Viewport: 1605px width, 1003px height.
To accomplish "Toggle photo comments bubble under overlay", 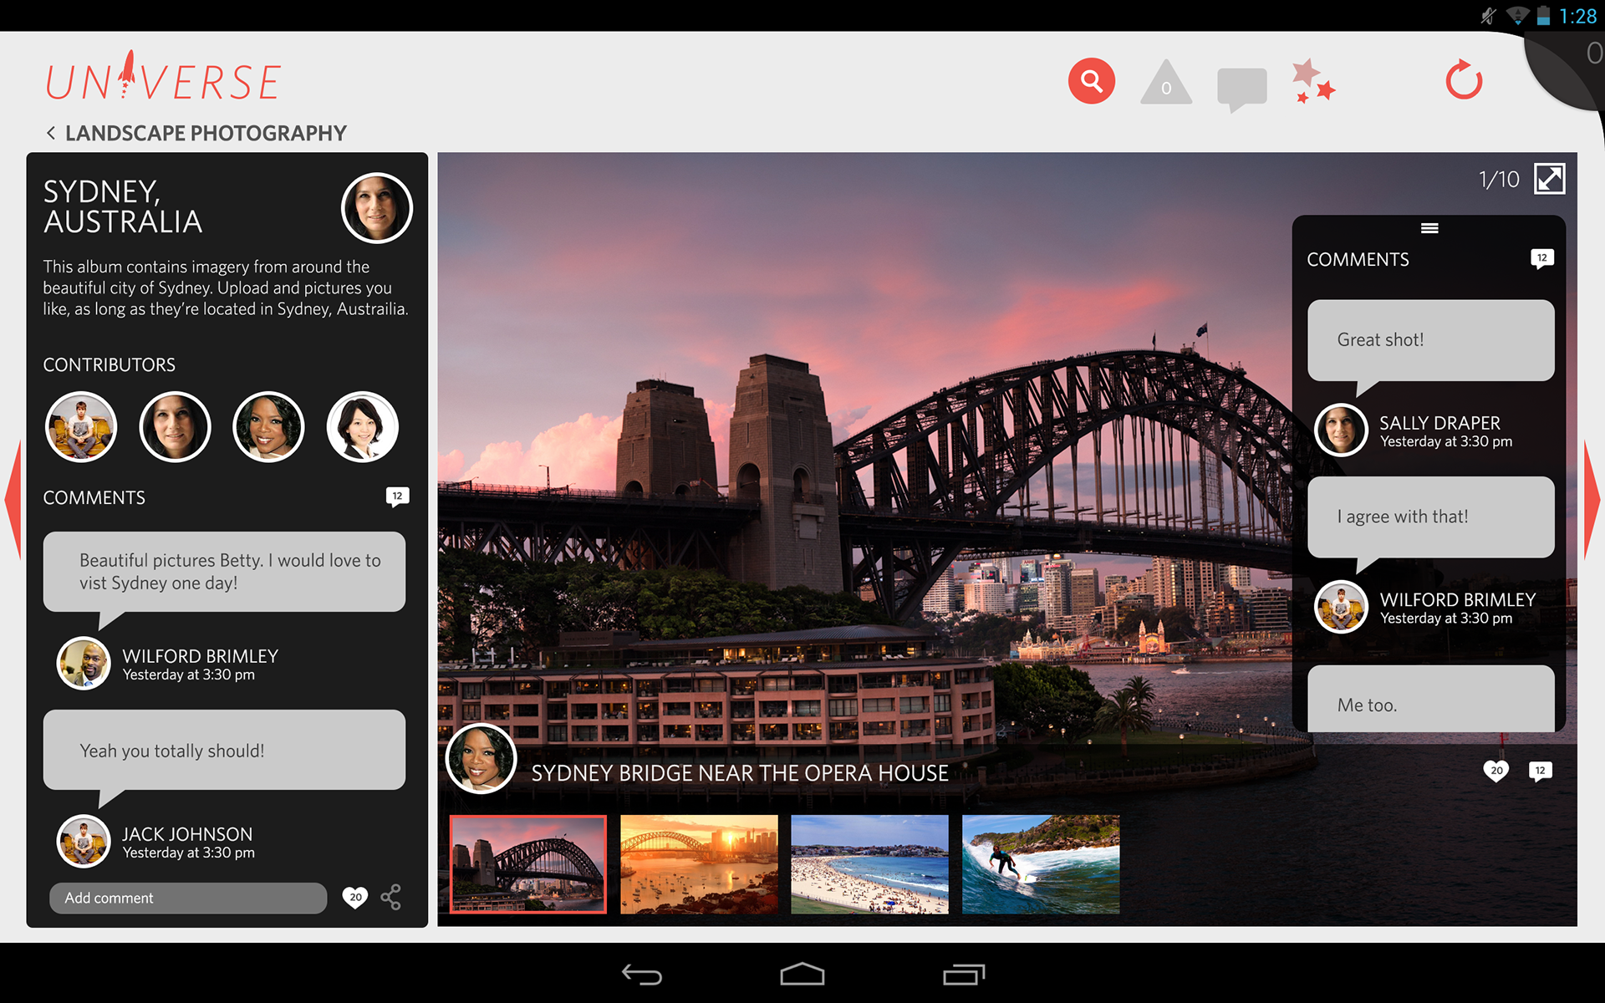I will (1540, 770).
